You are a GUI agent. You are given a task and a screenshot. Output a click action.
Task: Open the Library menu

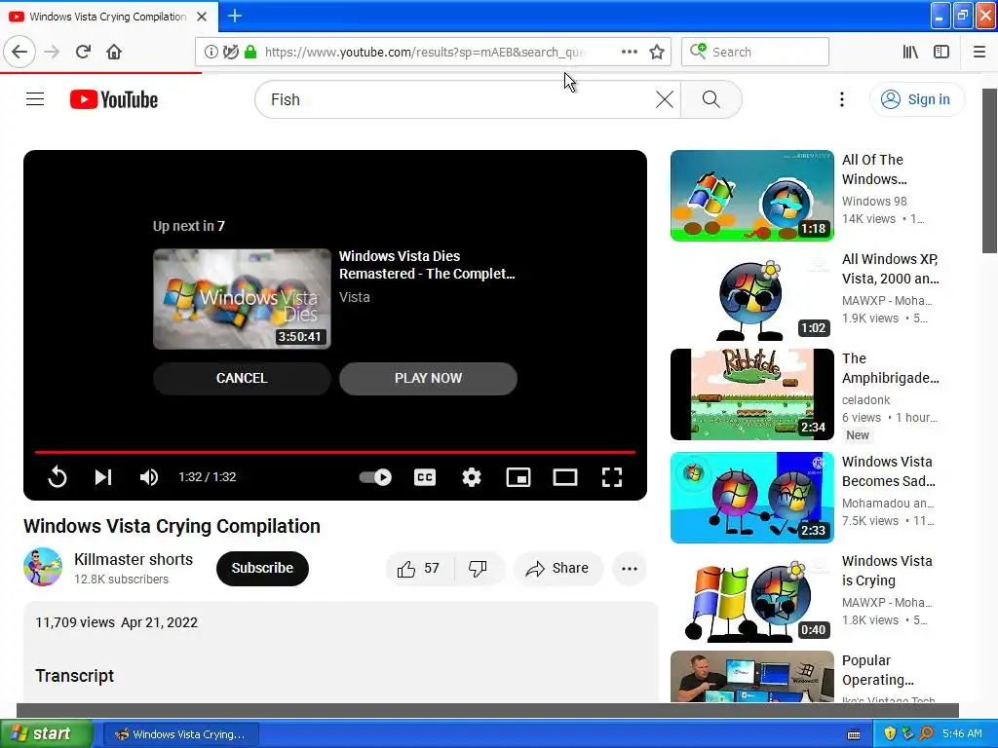910,52
